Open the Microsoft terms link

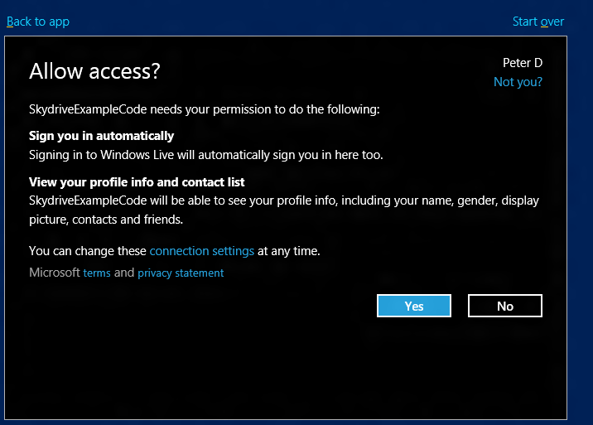97,273
